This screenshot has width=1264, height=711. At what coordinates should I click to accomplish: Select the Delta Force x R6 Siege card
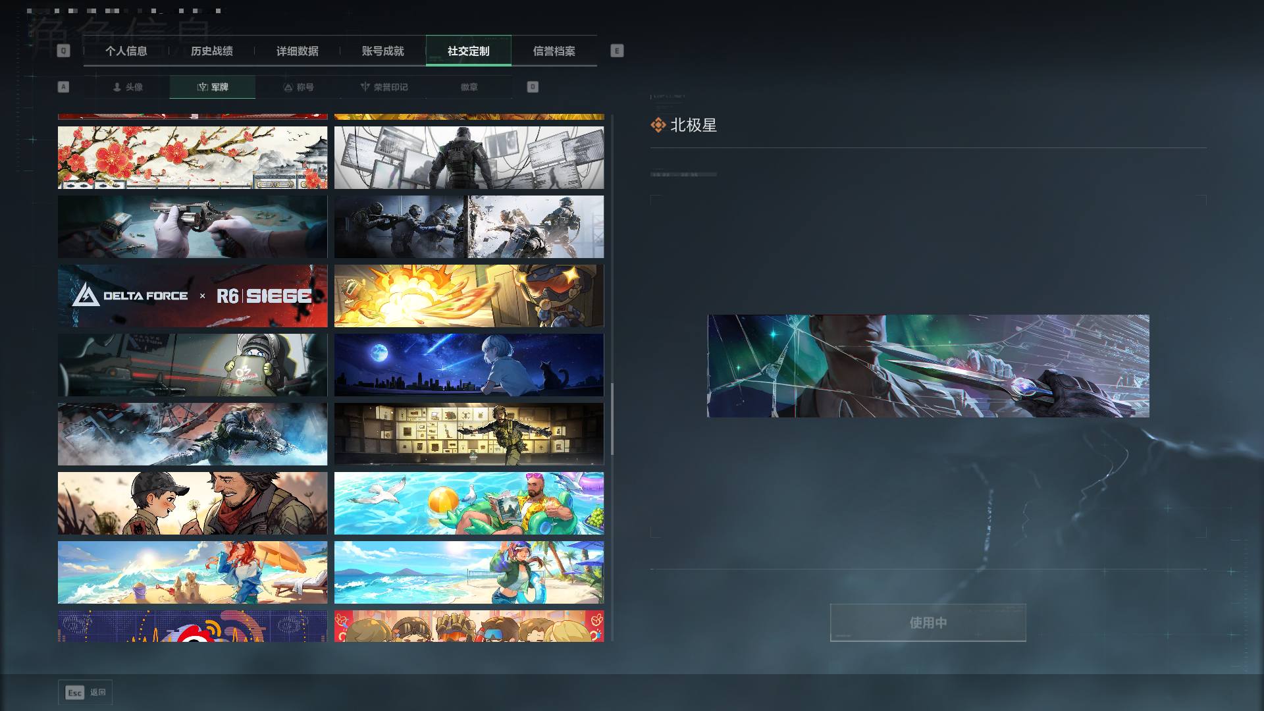(192, 296)
